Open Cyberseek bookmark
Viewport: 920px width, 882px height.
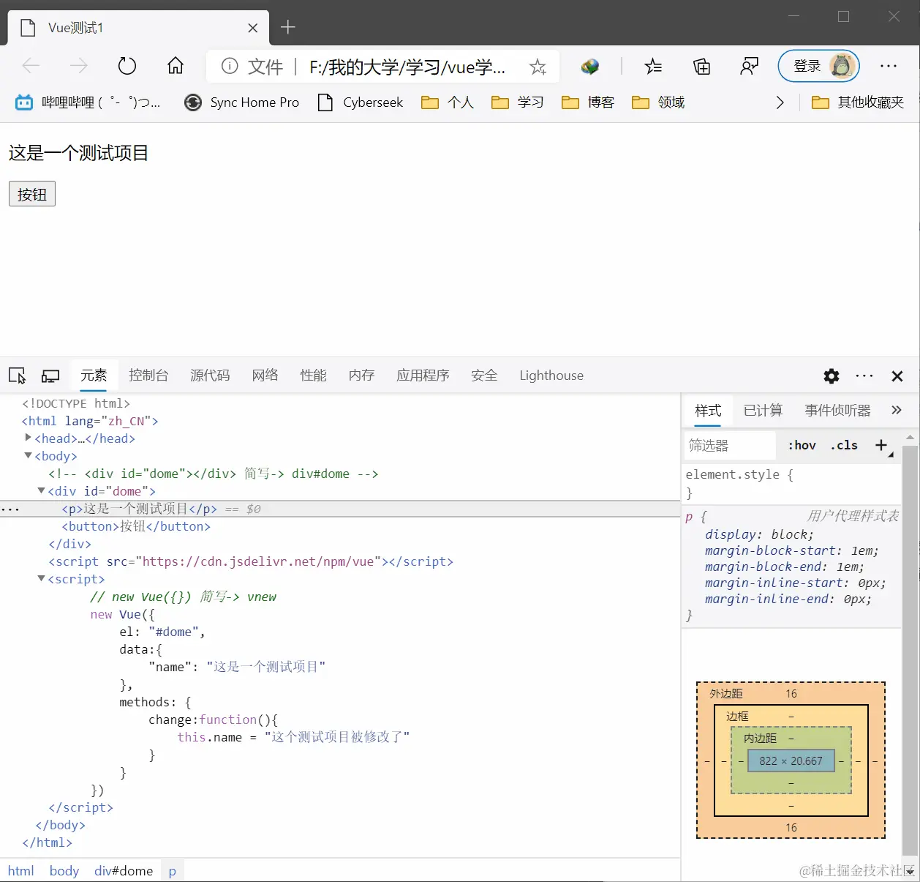tap(361, 102)
